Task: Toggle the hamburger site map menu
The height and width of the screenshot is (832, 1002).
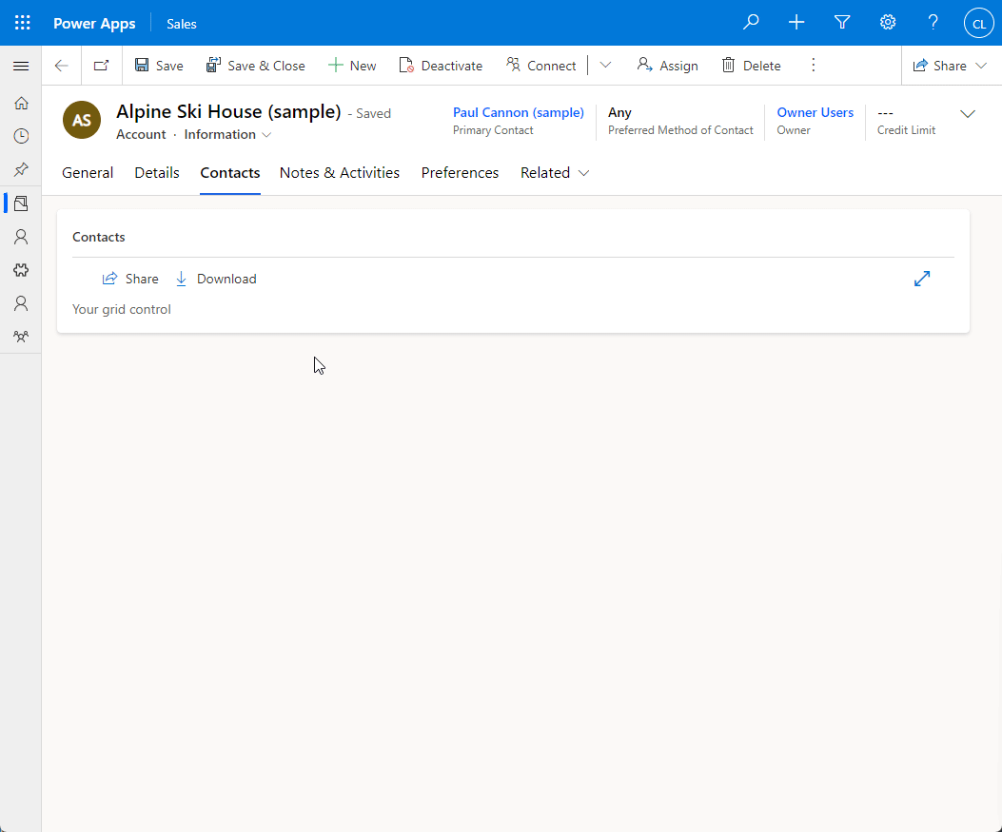Action: coord(21,66)
